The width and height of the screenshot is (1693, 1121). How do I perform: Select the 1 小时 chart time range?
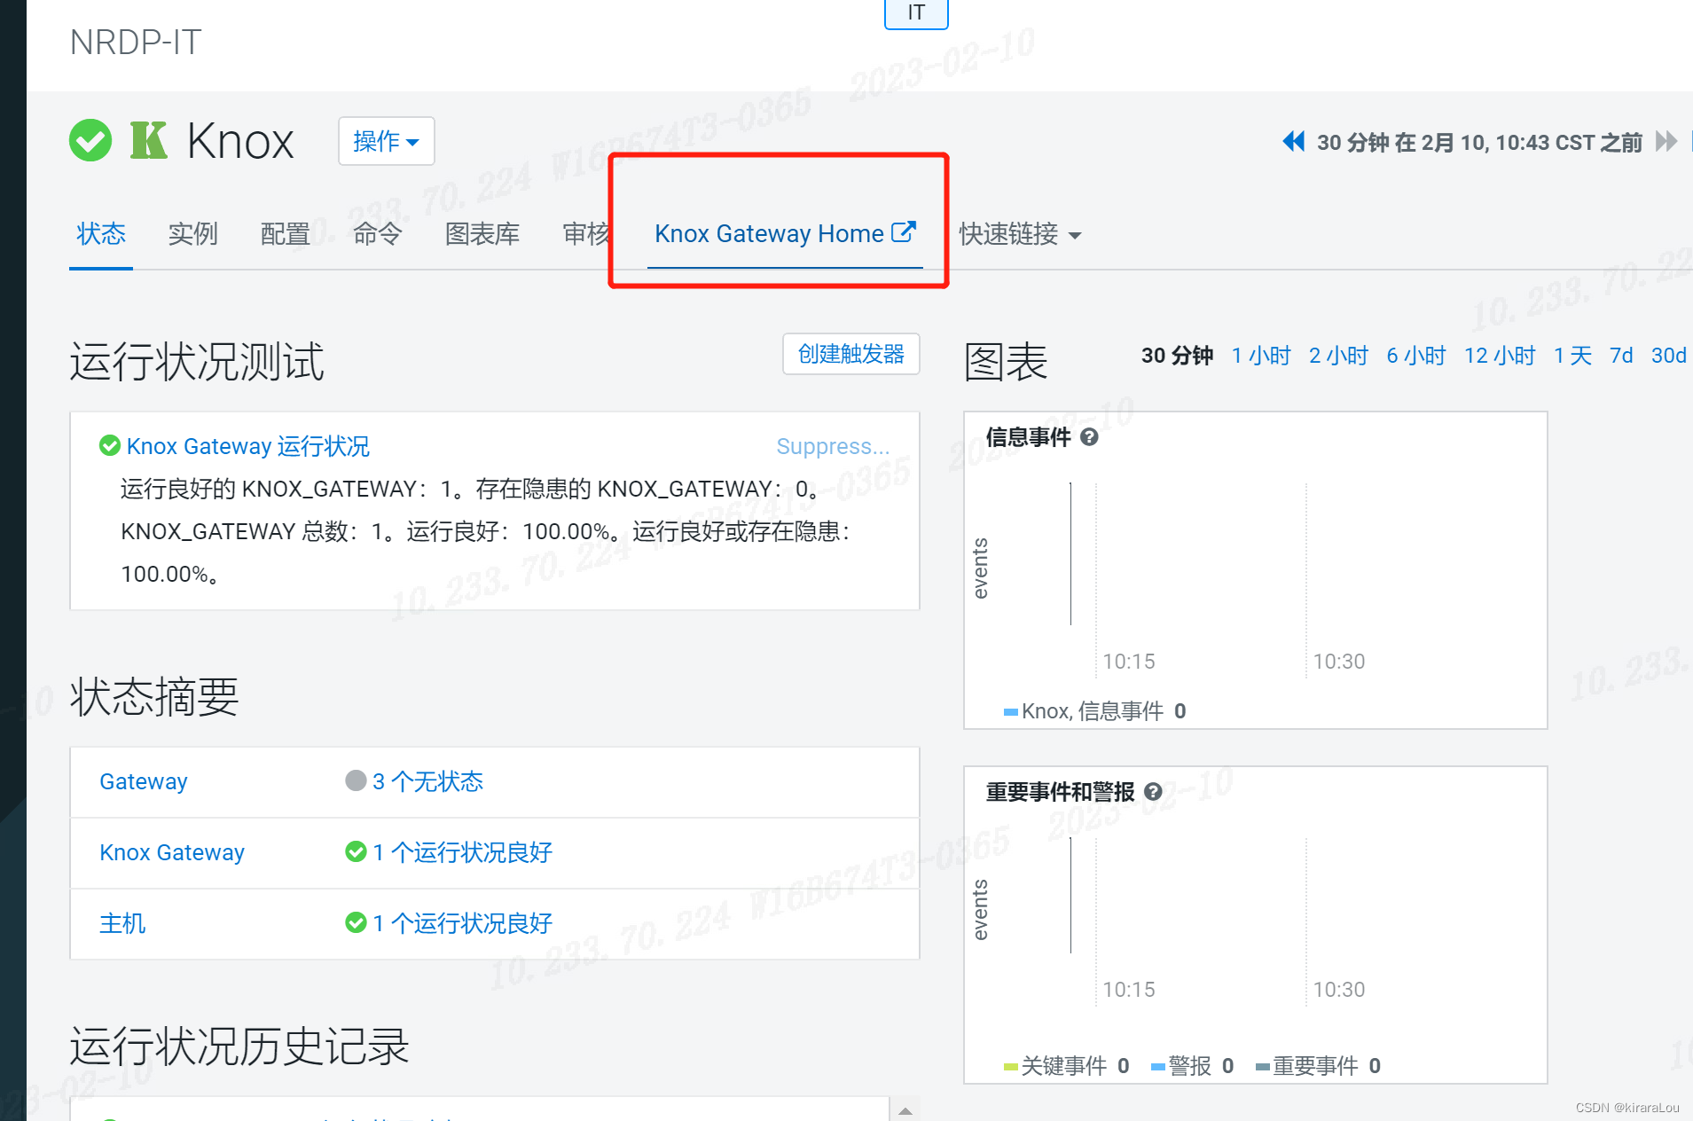pyautogui.click(x=1261, y=356)
